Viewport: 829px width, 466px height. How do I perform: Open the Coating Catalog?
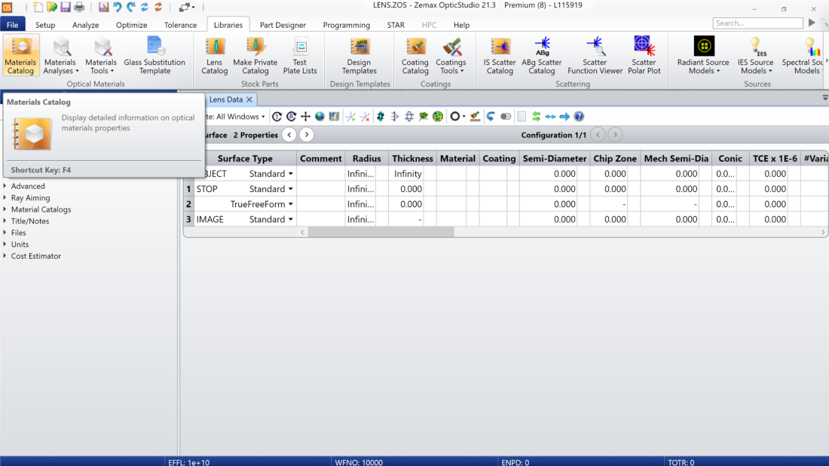[415, 56]
